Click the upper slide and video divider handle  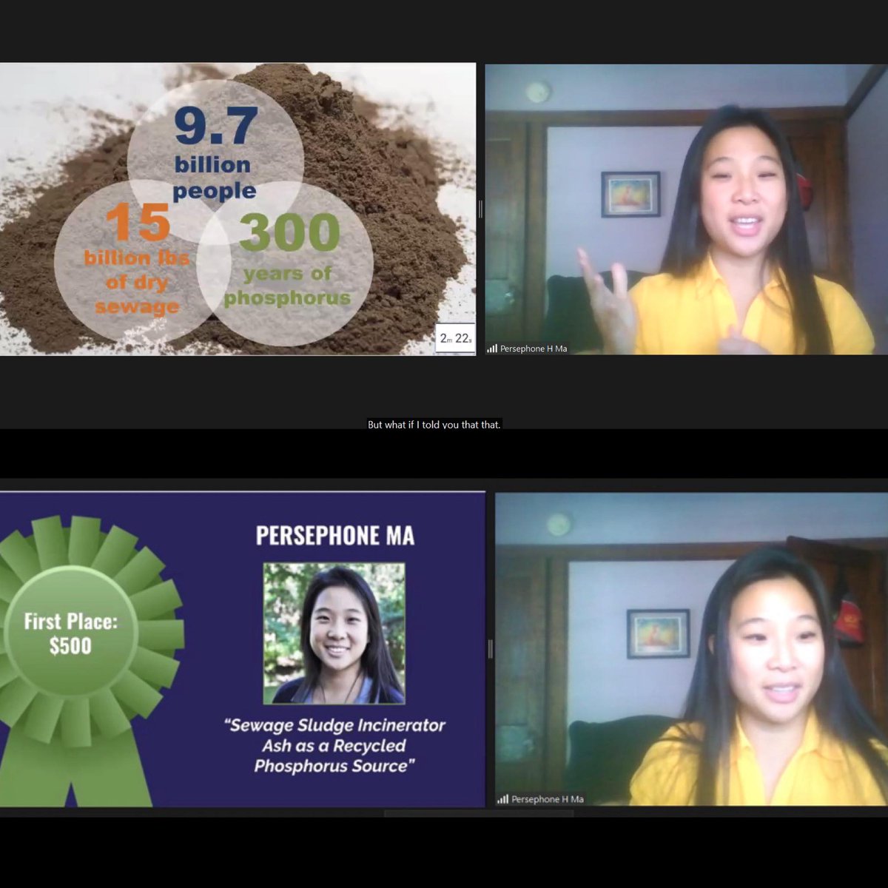(480, 209)
